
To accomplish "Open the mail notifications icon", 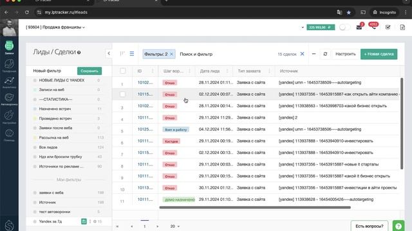I will (x=359, y=27).
